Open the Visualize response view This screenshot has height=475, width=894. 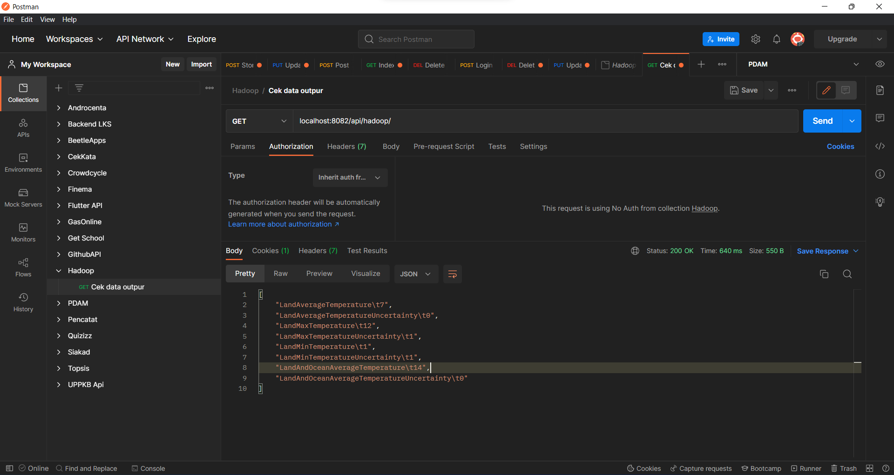366,274
